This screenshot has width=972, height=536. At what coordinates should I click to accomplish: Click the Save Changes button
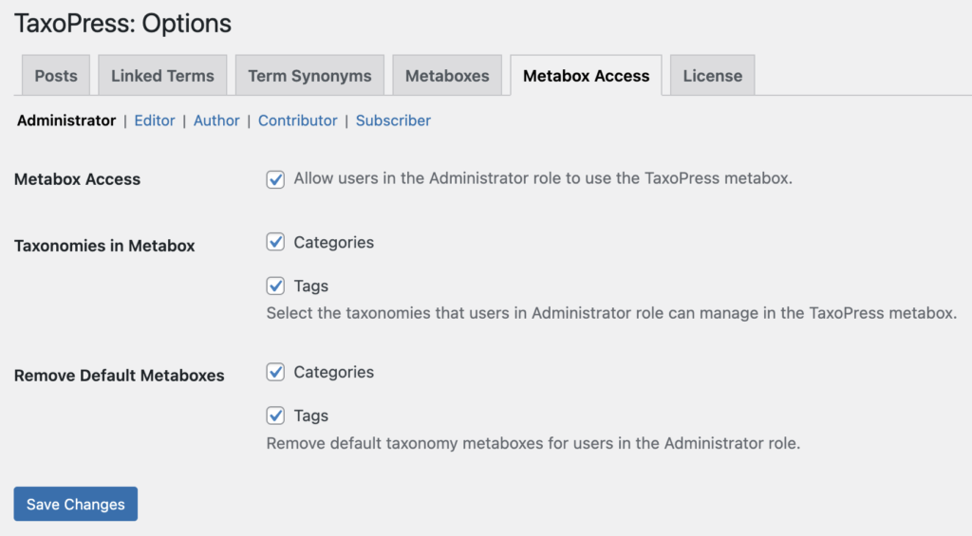coord(76,504)
